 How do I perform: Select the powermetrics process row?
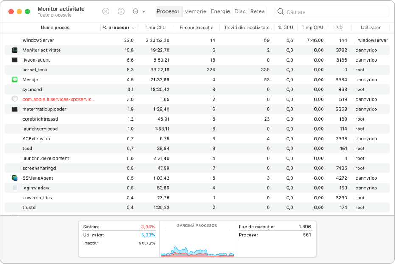coord(197,198)
